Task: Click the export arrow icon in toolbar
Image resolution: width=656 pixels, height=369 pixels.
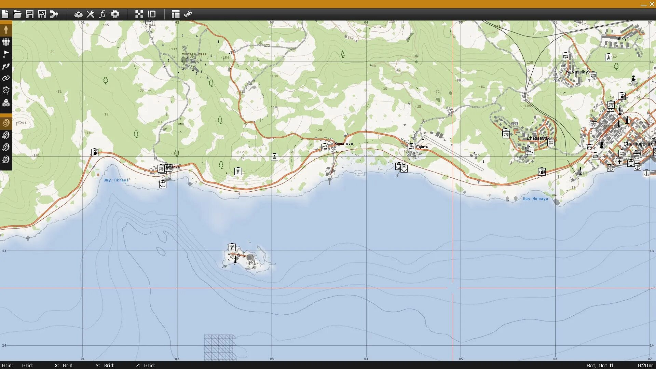Action: pos(54,14)
